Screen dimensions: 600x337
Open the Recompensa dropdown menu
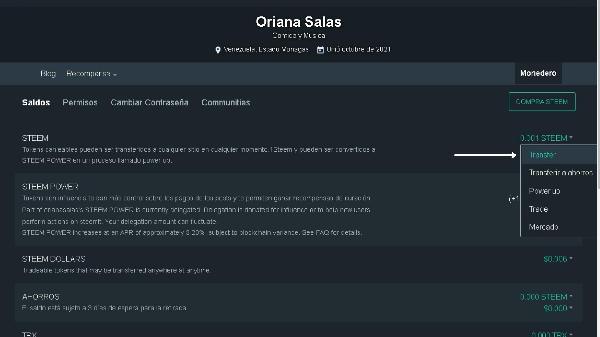(91, 74)
